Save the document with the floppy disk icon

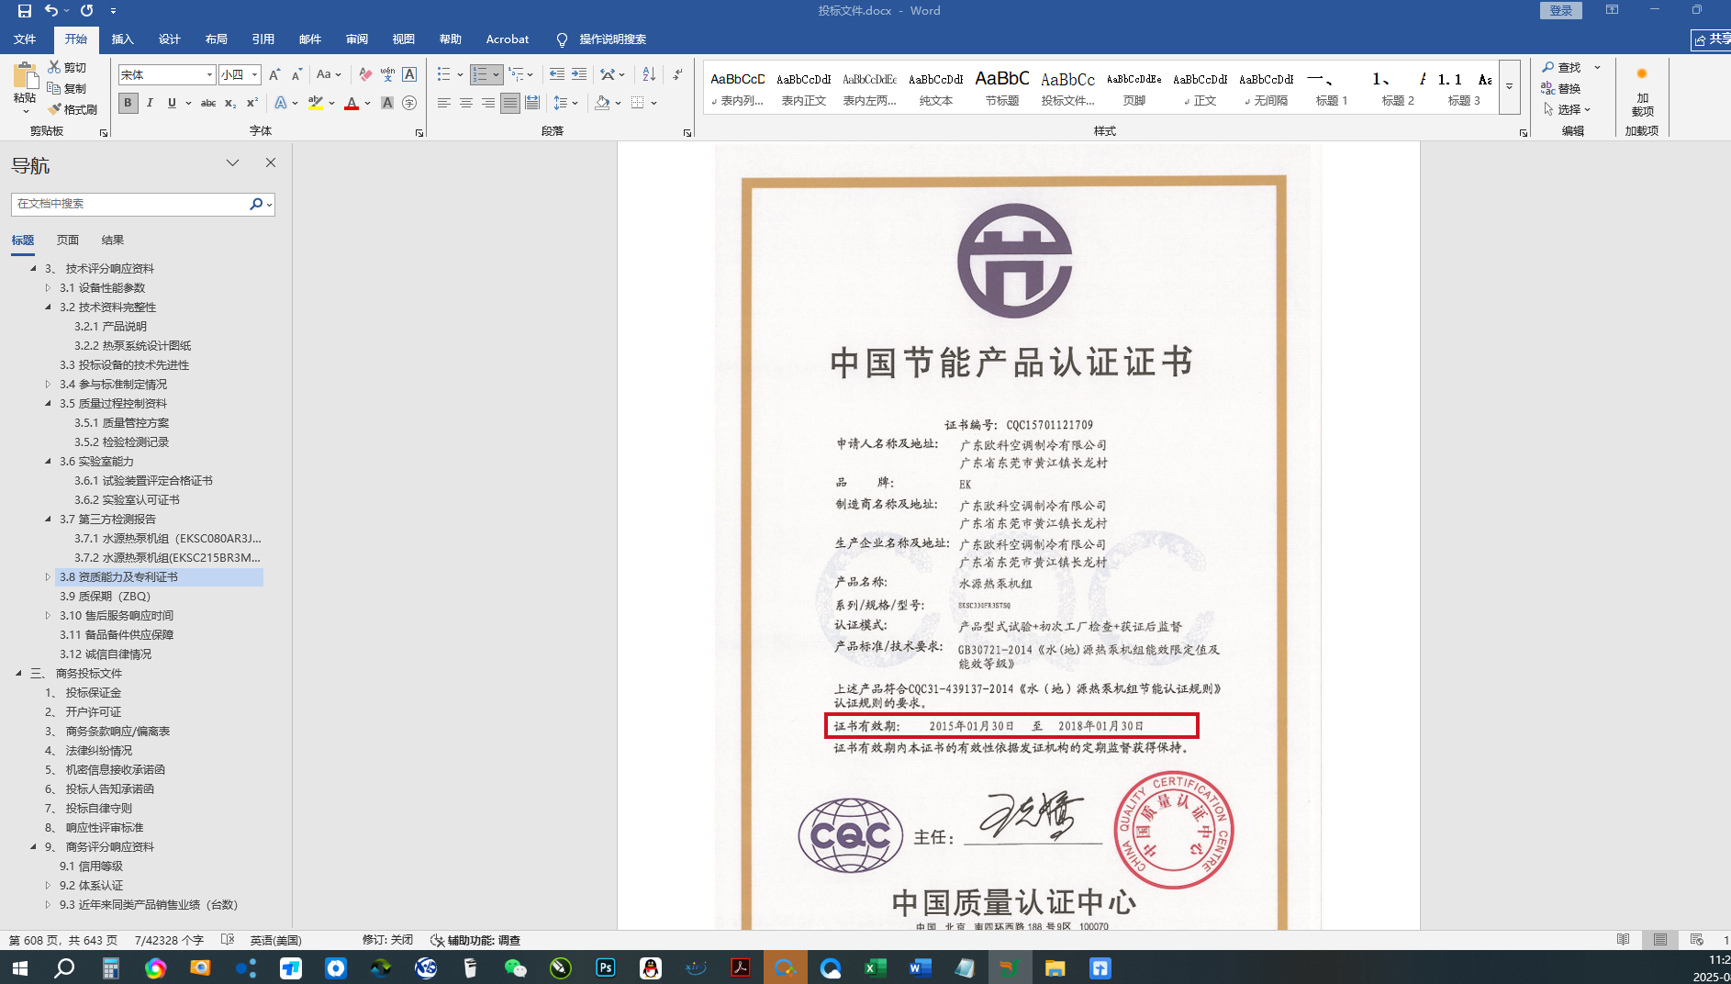tap(25, 11)
